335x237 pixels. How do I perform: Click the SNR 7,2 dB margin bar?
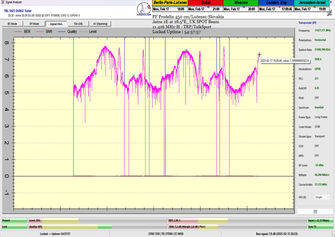tap(237, 227)
